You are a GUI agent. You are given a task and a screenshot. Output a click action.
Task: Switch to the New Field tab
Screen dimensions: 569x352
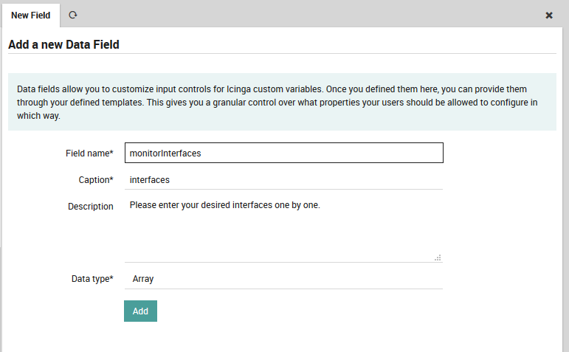pos(30,15)
